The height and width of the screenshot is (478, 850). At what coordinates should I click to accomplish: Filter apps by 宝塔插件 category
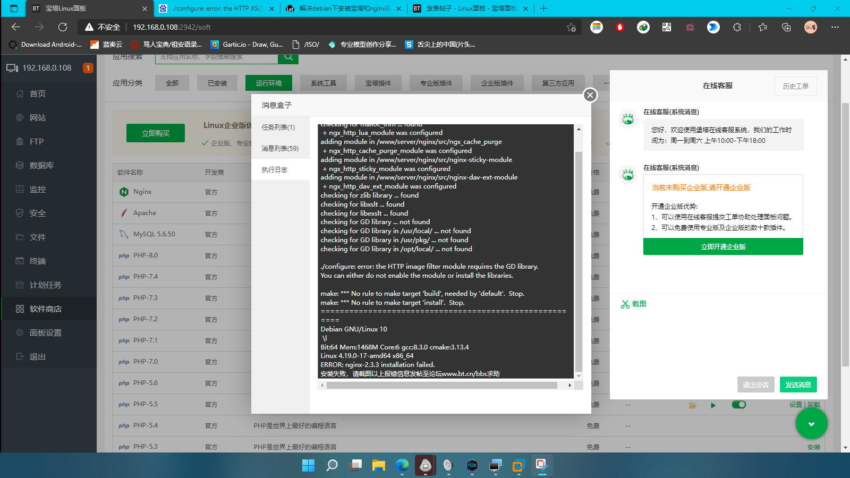point(378,83)
